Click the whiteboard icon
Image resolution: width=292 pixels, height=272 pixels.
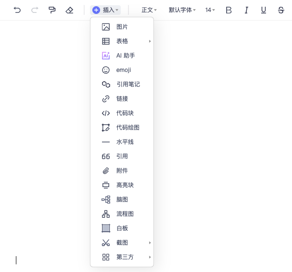coord(106,228)
